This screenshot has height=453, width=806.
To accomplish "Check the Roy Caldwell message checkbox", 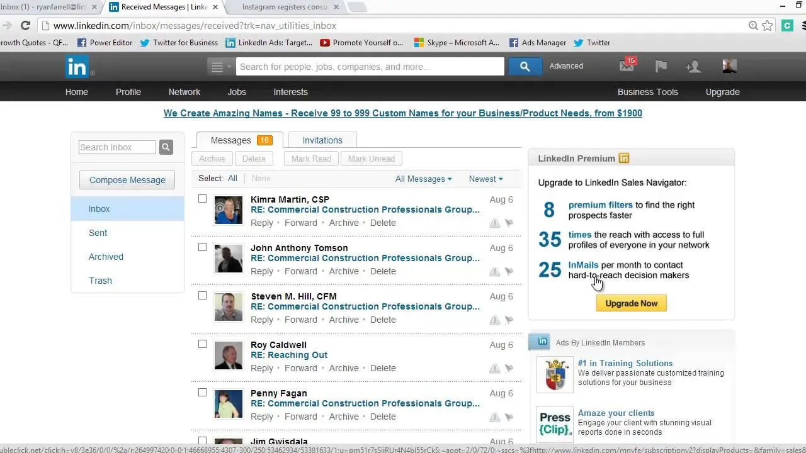I will click(x=202, y=344).
